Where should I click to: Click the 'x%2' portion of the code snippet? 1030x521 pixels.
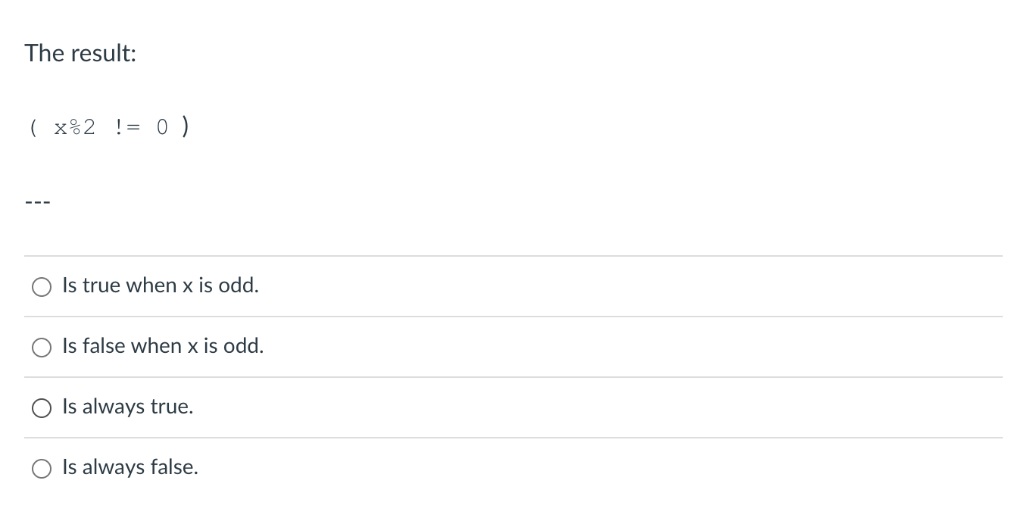click(x=73, y=127)
